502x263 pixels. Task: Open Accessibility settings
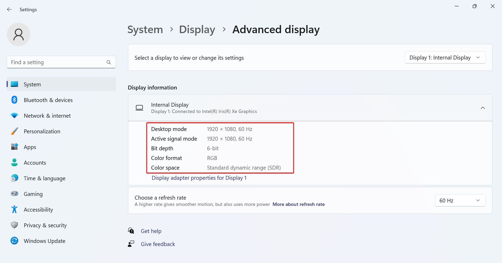click(61, 210)
